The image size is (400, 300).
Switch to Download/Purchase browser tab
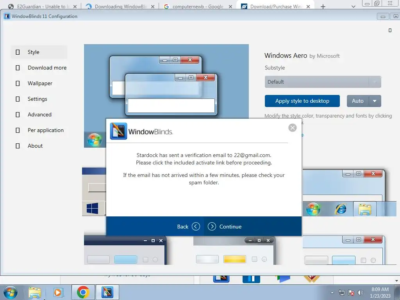(x=275, y=6)
